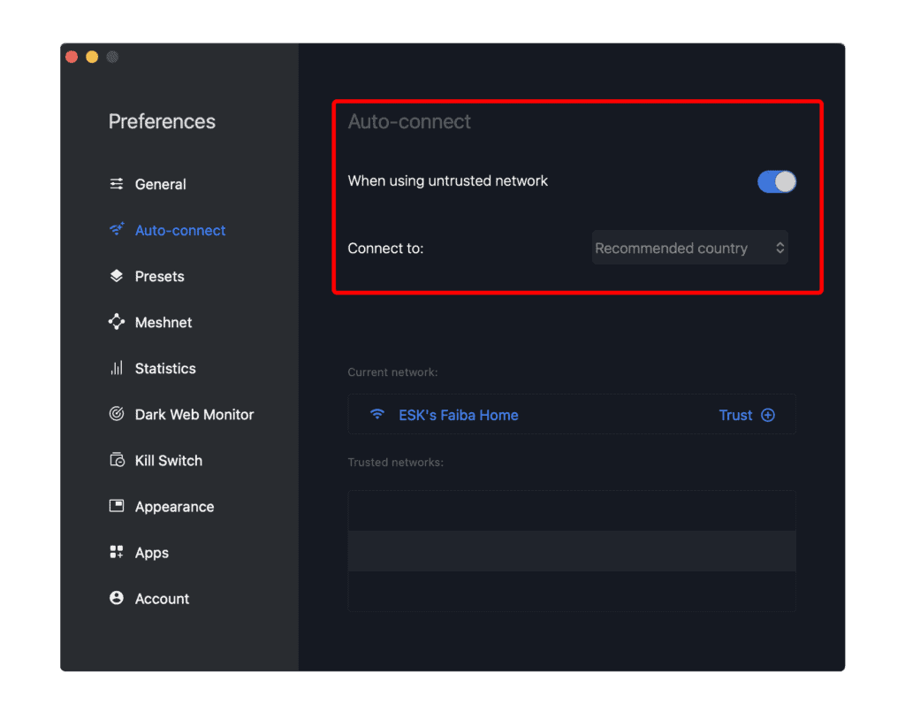The height and width of the screenshot is (720, 905).
Task: Click the Auto-connect heading in the main pane
Action: point(409,121)
